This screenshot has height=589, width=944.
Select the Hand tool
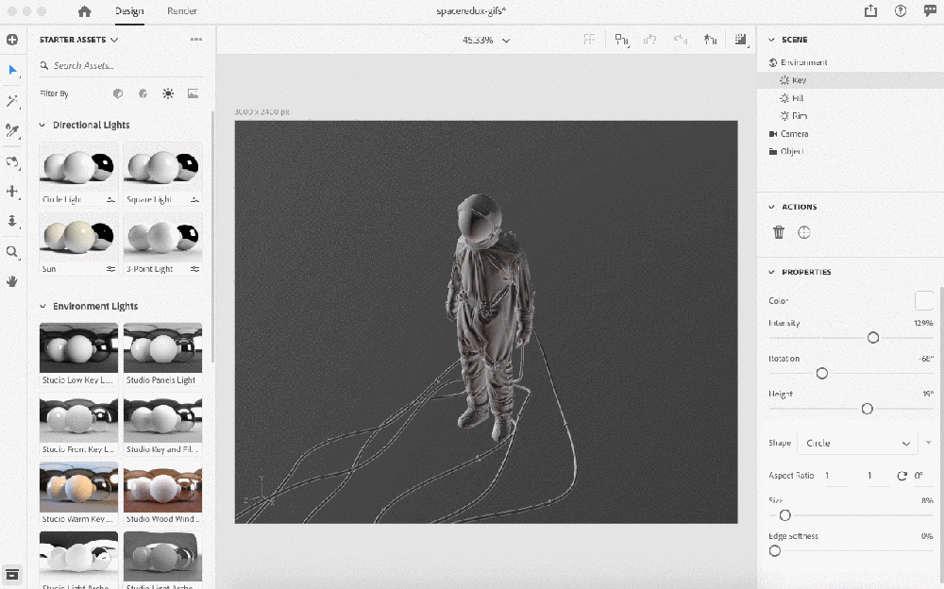(12, 281)
